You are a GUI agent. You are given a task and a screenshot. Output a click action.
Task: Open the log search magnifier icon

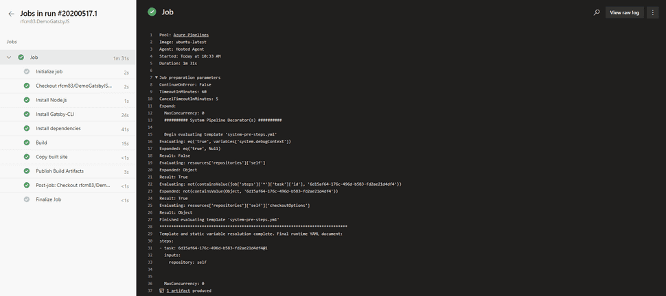597,13
